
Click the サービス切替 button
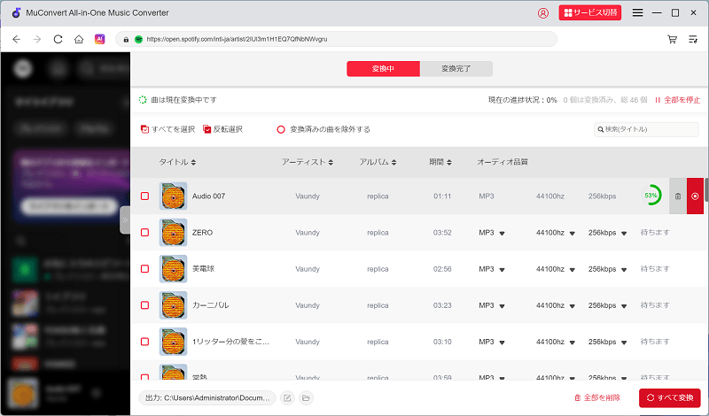[590, 12]
